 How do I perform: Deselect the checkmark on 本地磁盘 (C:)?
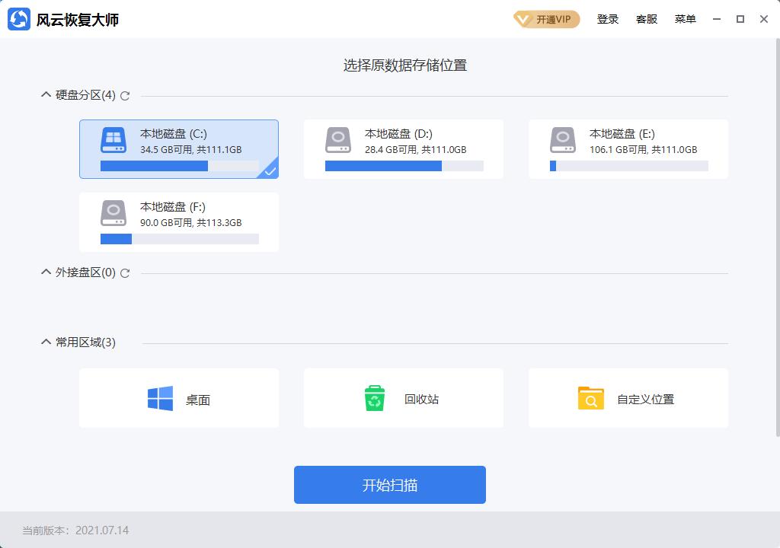(269, 172)
